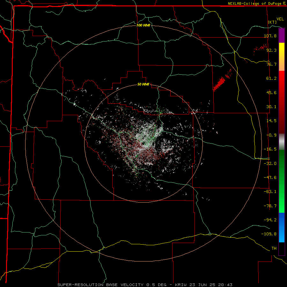Click the 61.2 legend value
This screenshot has height=287, width=287.
pos(271,78)
